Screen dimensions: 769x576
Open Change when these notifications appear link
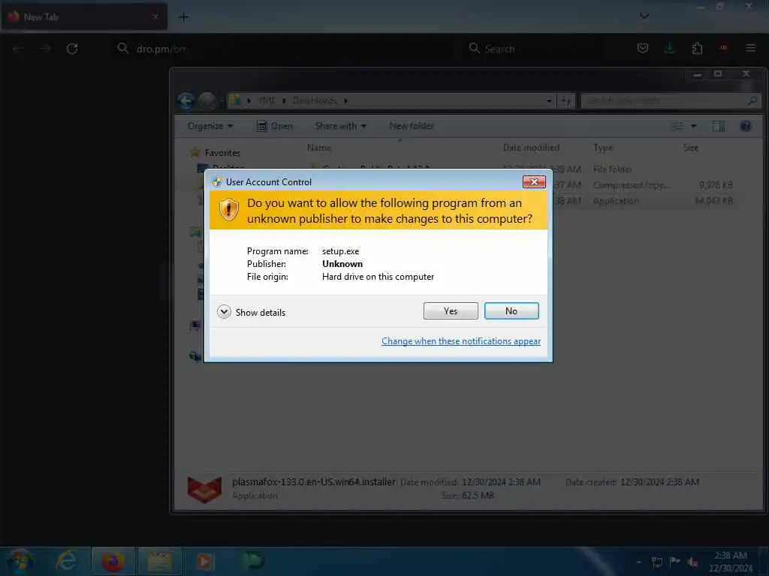click(x=461, y=341)
